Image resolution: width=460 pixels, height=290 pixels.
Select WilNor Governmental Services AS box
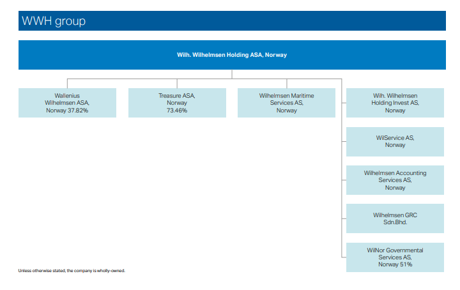(395, 257)
